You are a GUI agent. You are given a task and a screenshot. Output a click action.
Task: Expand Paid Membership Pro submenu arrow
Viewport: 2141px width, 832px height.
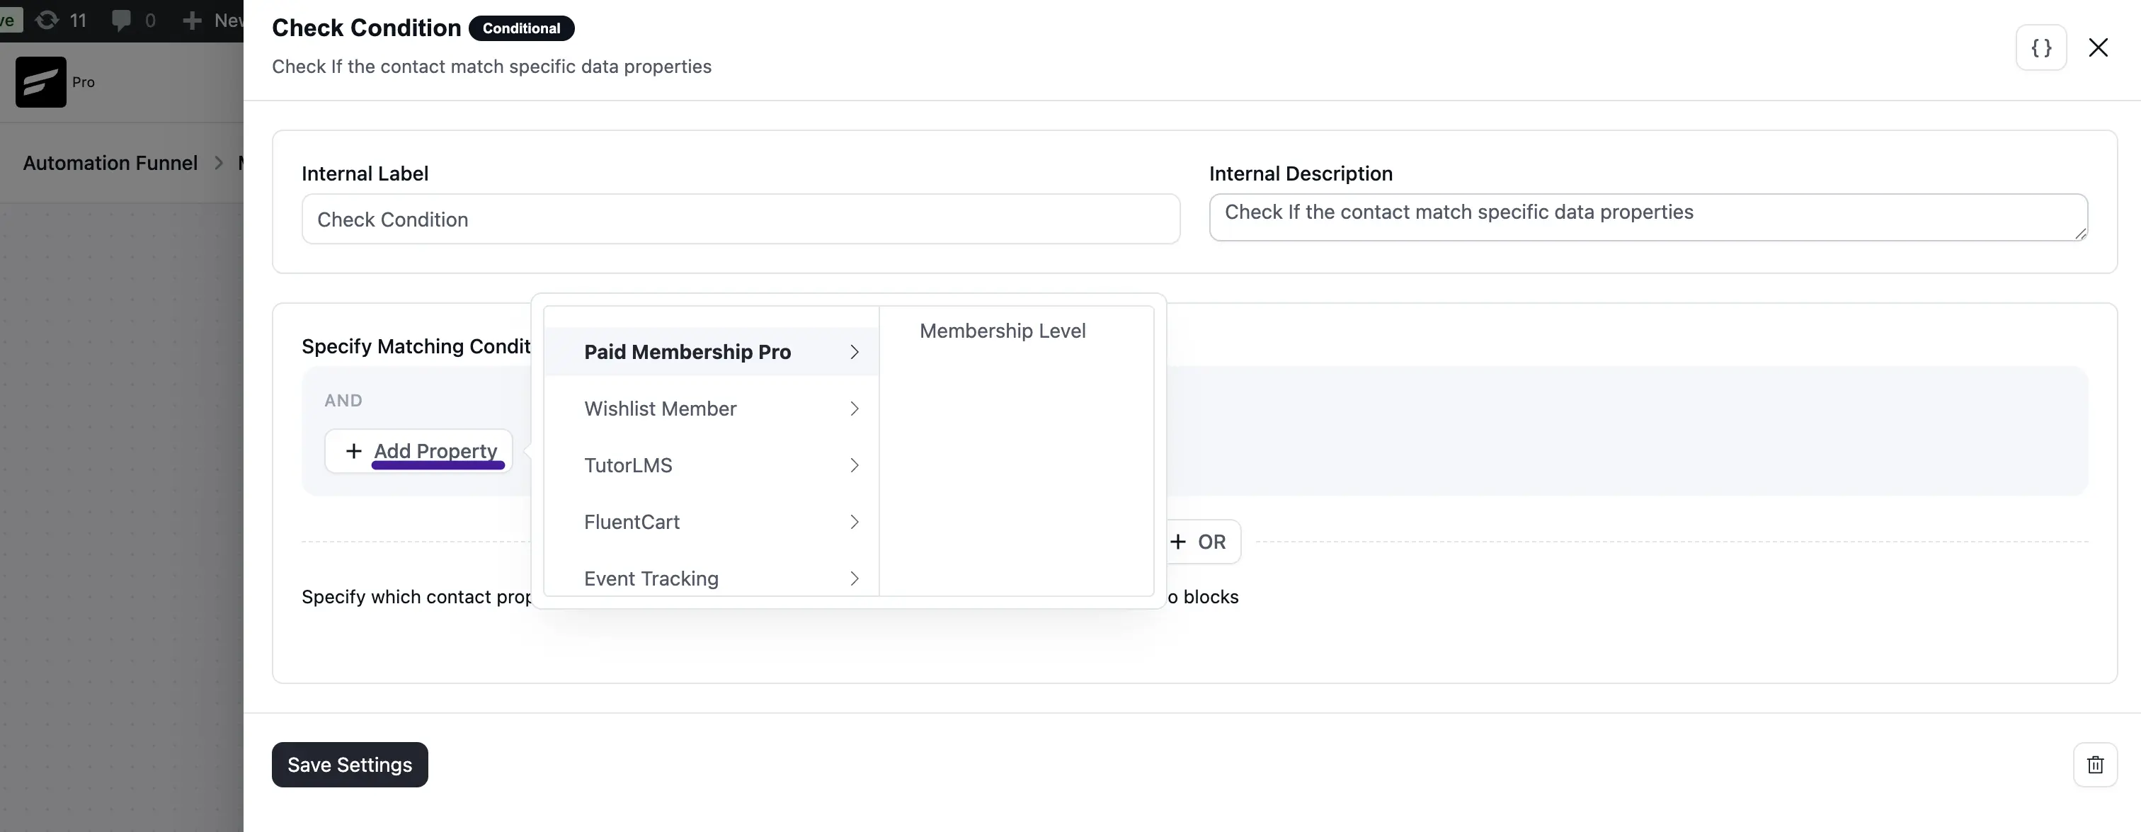[x=854, y=353]
